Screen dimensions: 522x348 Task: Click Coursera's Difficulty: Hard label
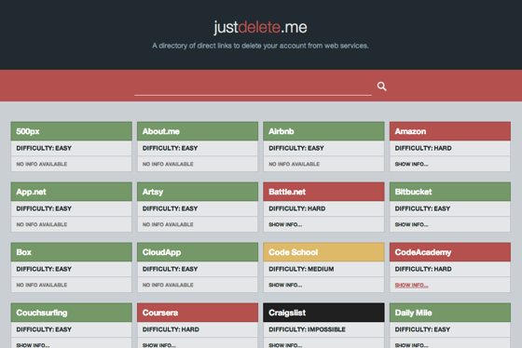tap(171, 329)
